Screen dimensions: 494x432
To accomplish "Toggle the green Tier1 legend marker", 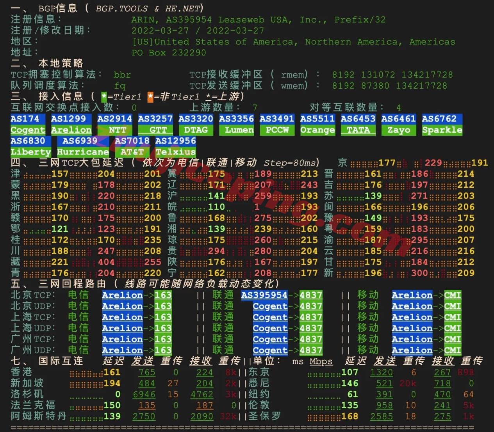I will (x=103, y=96).
